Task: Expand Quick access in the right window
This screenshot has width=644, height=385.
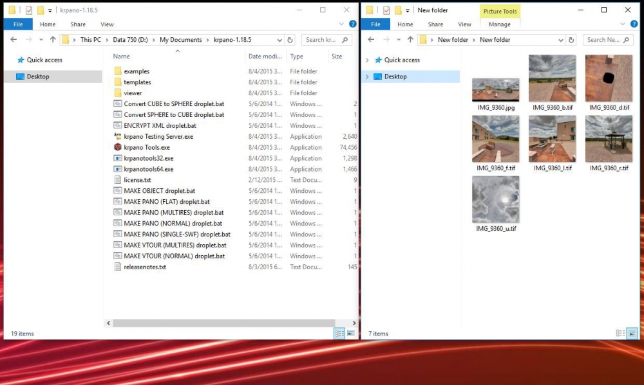Action: pyautogui.click(x=367, y=60)
